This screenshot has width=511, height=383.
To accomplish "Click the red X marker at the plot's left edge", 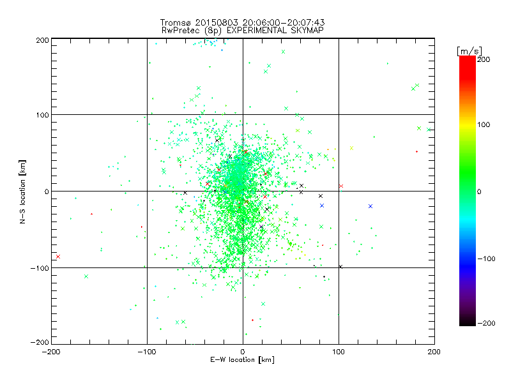I will (x=58, y=257).
